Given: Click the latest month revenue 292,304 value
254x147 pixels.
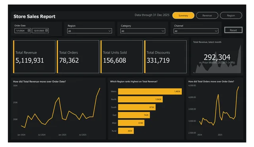Looking at the screenshot, I should click(x=217, y=57).
